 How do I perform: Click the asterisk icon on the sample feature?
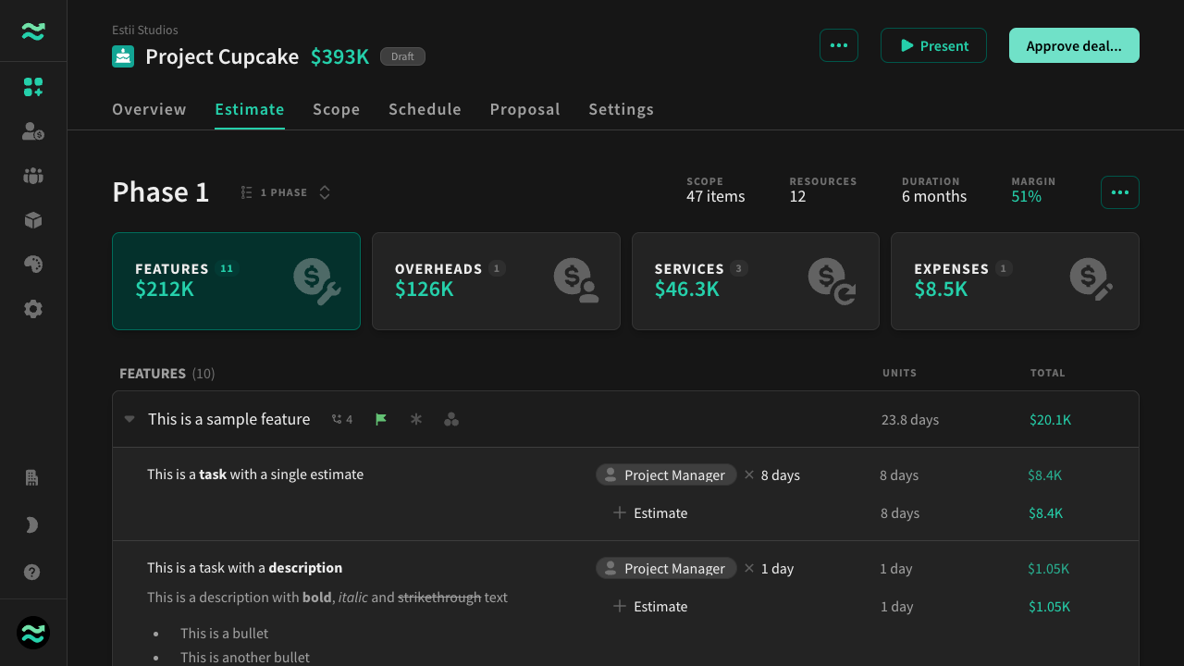[416, 419]
